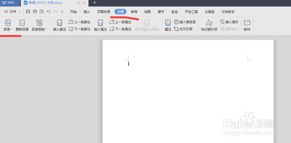This screenshot has width=291, height=143.
Task: Switch to the 开始 tab
Action: [73, 12]
